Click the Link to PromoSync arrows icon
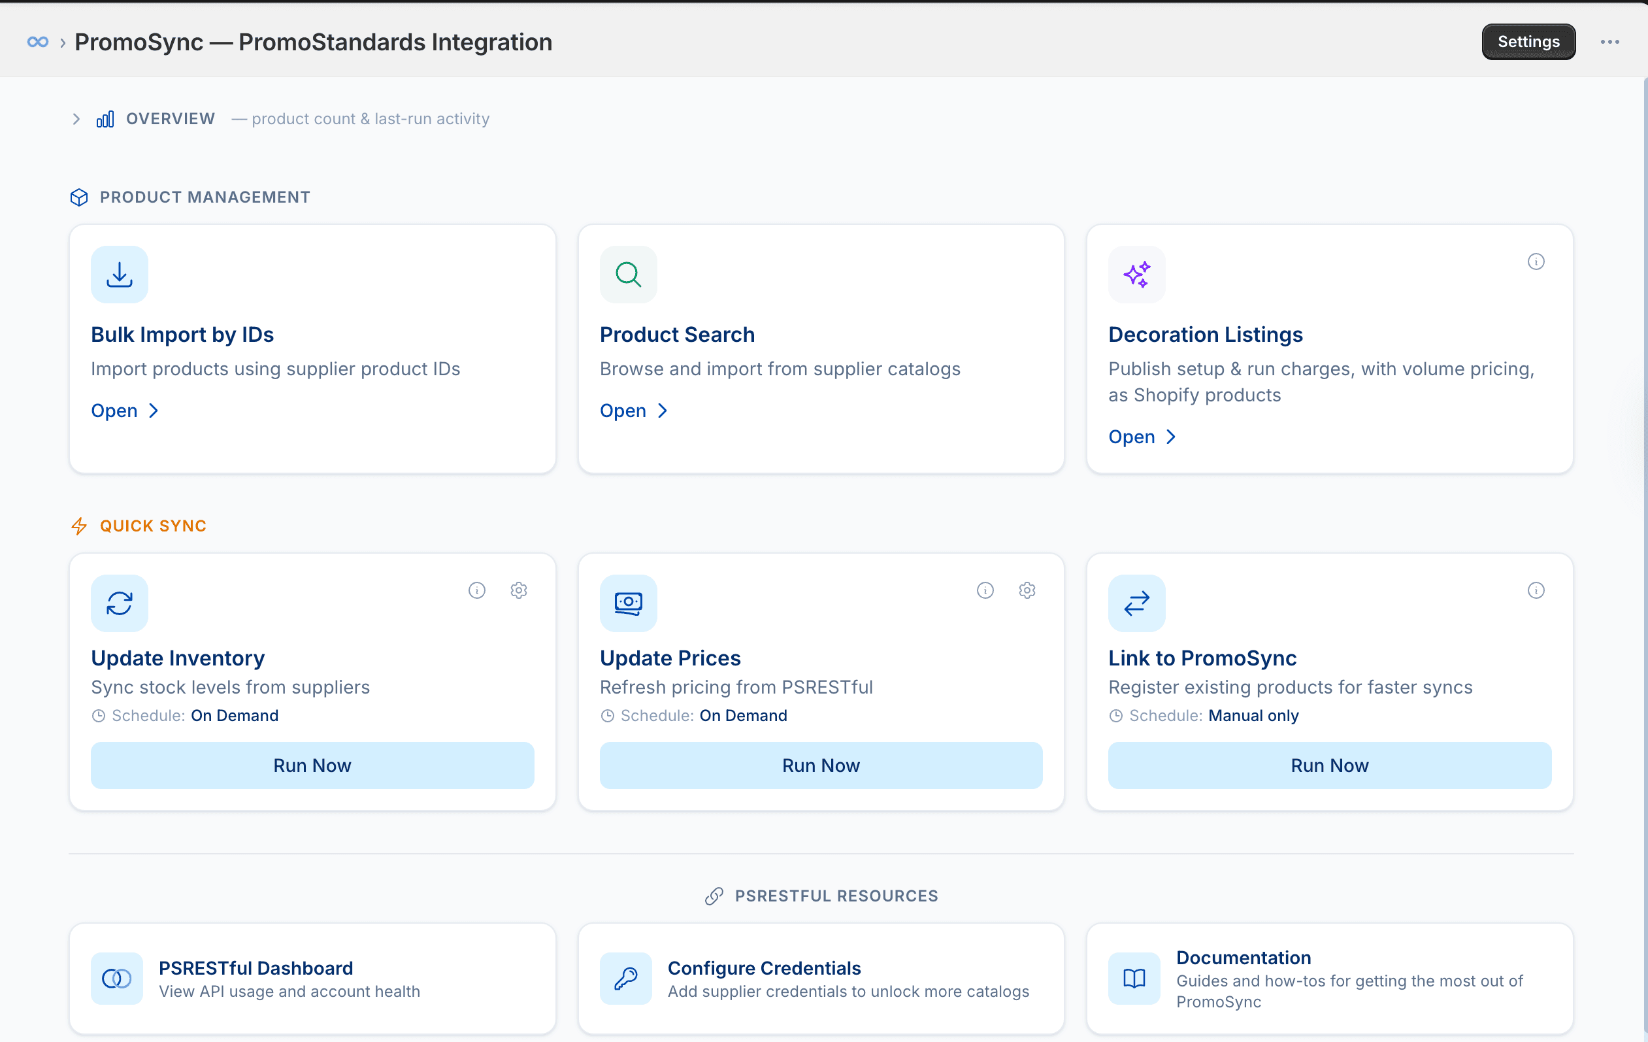 pos(1137,603)
